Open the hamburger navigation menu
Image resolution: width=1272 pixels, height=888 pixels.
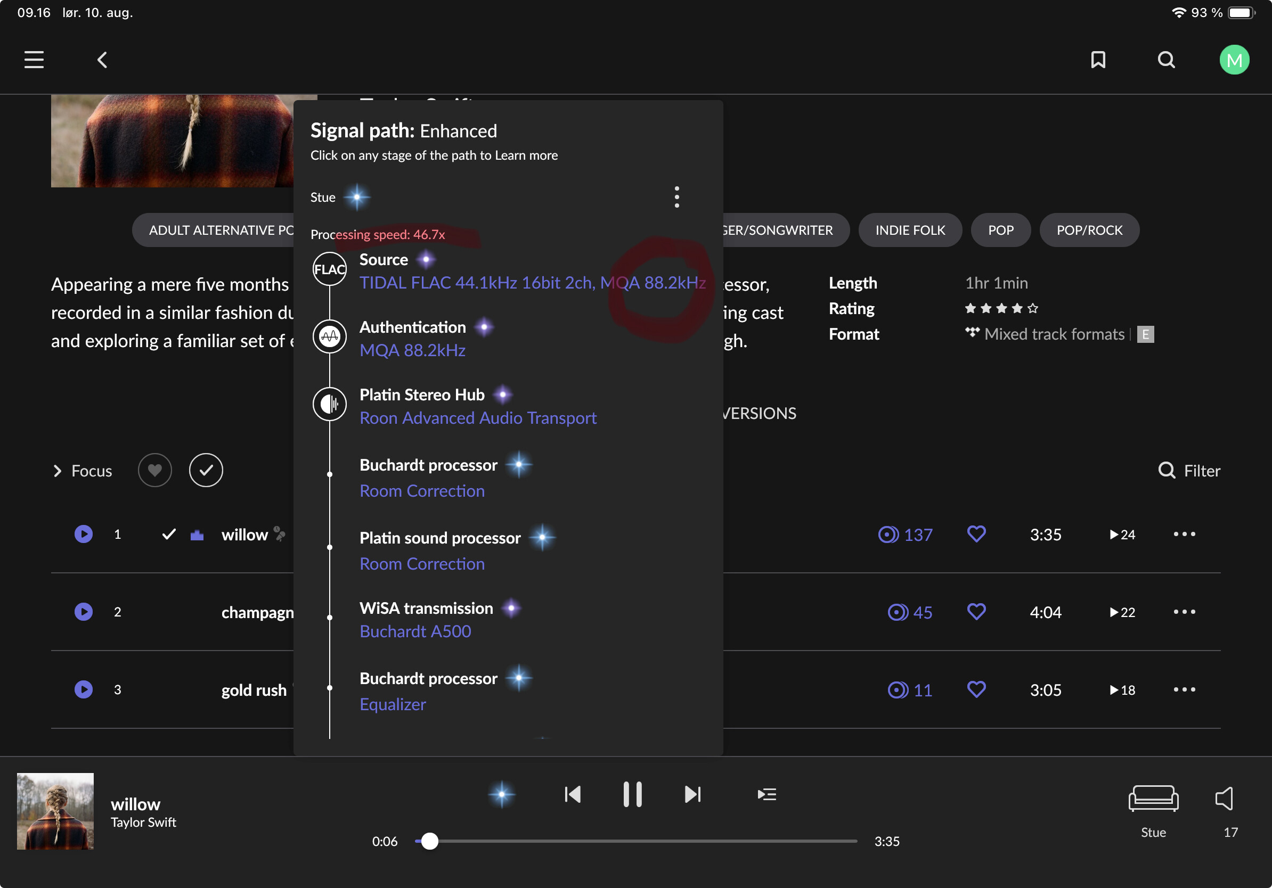pyautogui.click(x=34, y=60)
